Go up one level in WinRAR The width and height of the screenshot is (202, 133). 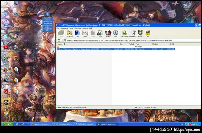(59, 40)
